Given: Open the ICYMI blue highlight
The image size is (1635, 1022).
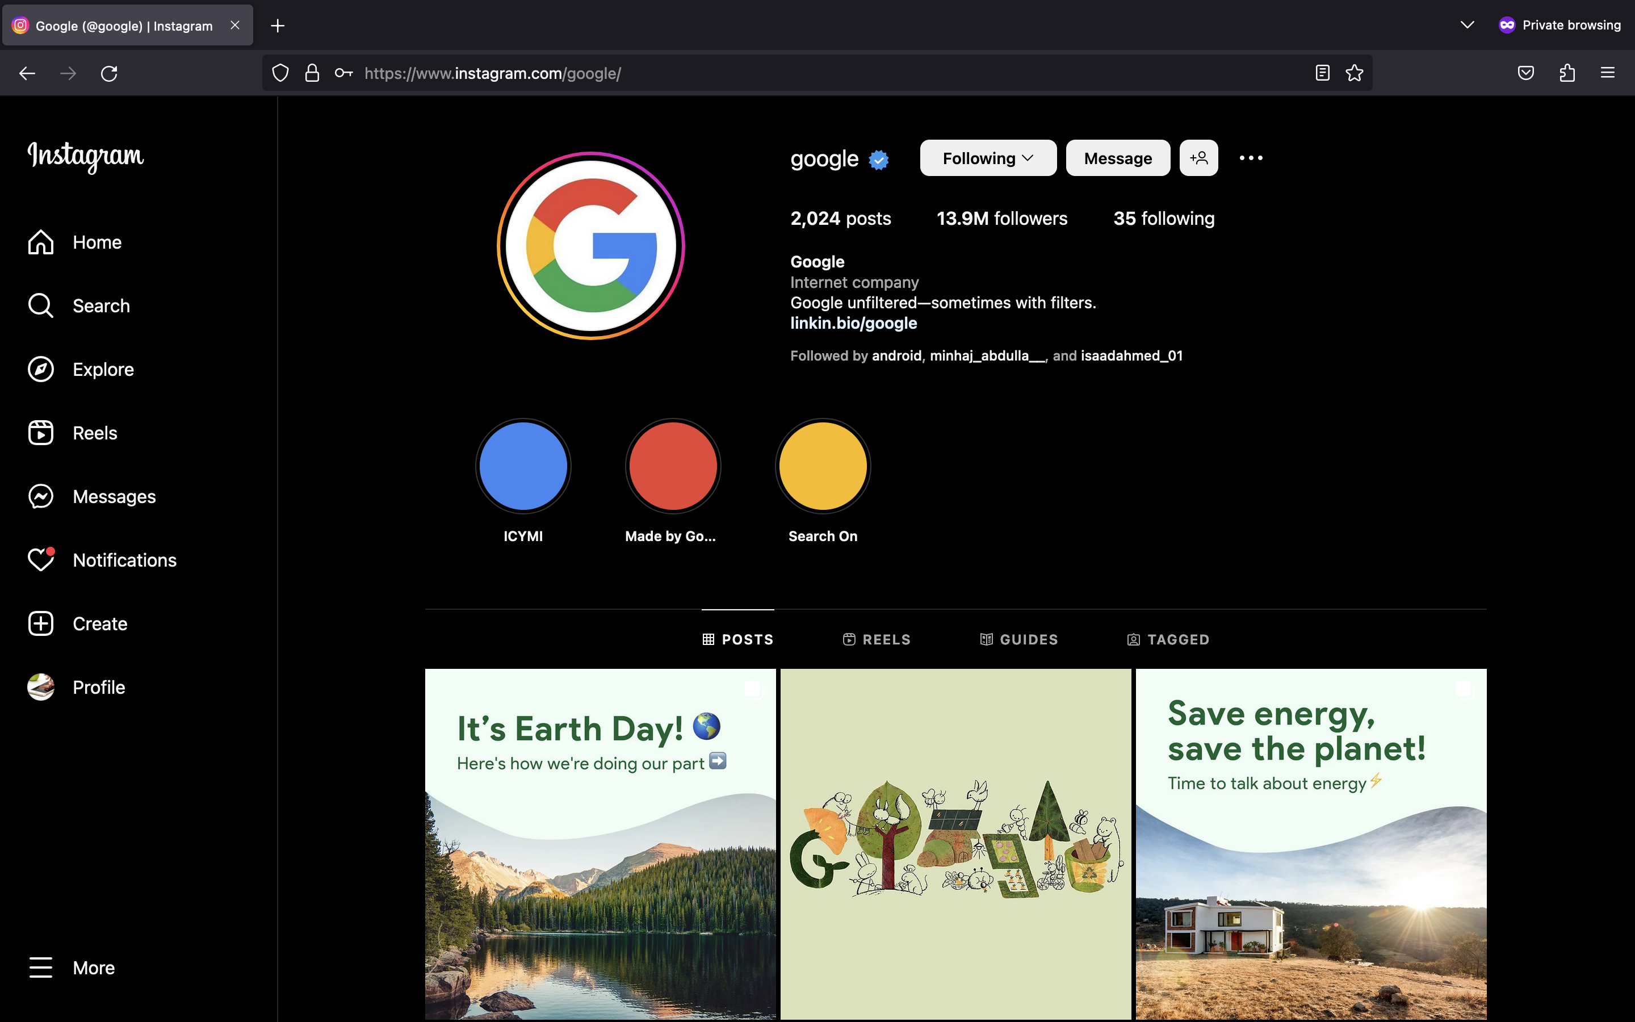Looking at the screenshot, I should pyautogui.click(x=523, y=466).
